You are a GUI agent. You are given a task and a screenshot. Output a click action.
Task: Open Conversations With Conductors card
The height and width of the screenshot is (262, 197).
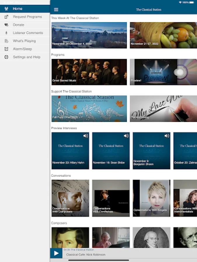coord(111,198)
